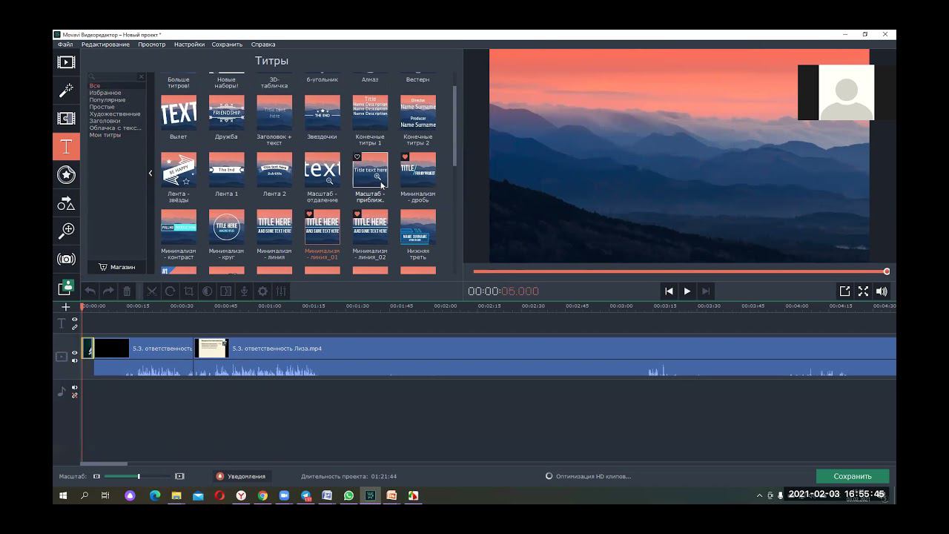Open the transition wizard tool
This screenshot has height=534, width=949.
pyautogui.click(x=226, y=291)
